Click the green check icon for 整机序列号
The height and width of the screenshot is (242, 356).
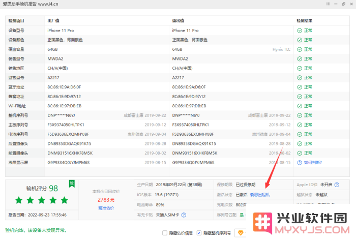pyautogui.click(x=300, y=115)
